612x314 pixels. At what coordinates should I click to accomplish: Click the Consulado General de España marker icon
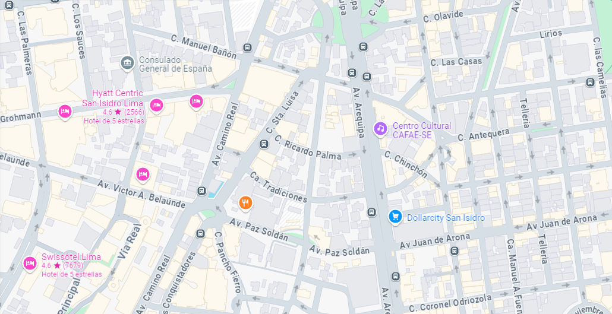click(127, 62)
